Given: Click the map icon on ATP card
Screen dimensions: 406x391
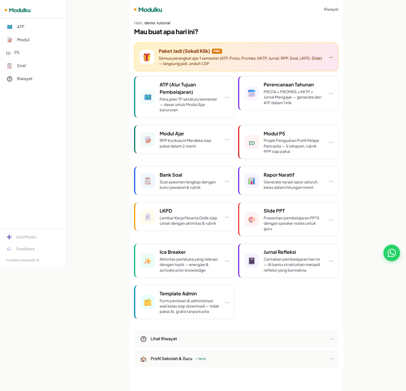Looking at the screenshot, I should 148,97.
